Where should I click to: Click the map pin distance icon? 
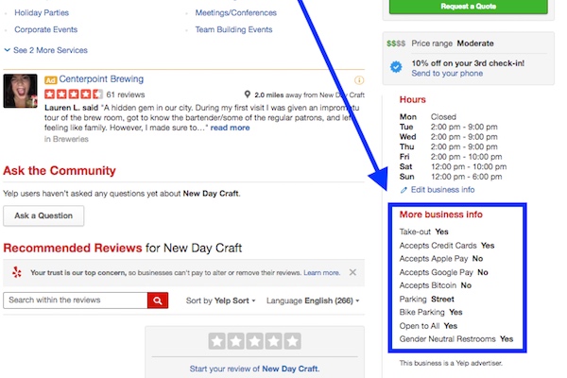click(248, 94)
